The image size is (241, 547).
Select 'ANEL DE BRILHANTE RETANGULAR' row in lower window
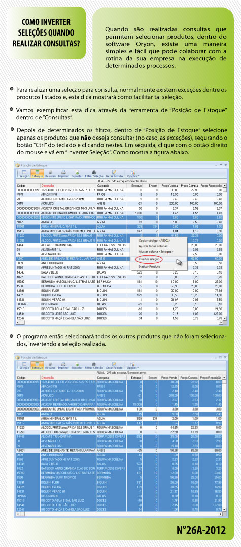pyautogui.click(x=120, y=451)
